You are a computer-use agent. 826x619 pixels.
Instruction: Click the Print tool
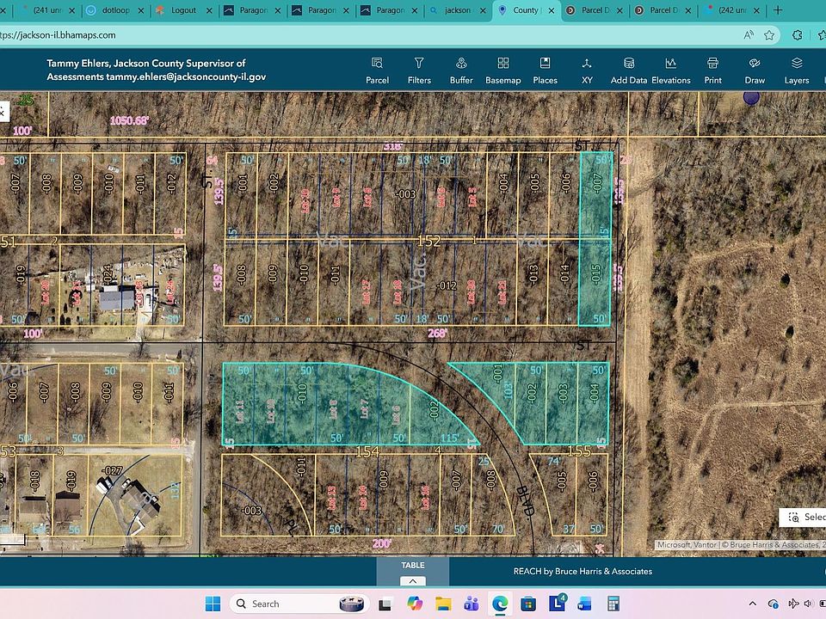[712, 70]
